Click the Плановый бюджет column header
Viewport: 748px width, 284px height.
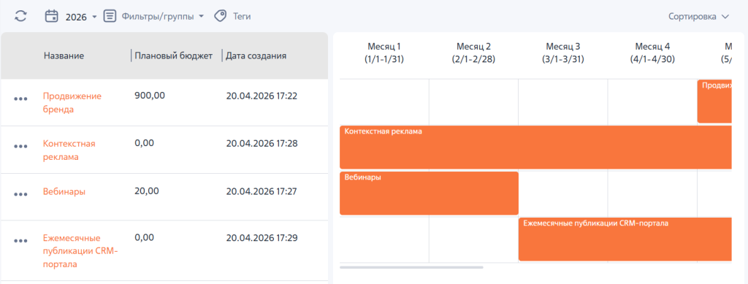[x=174, y=55]
